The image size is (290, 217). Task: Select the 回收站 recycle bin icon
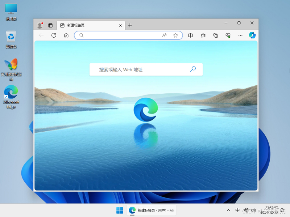click(x=11, y=39)
